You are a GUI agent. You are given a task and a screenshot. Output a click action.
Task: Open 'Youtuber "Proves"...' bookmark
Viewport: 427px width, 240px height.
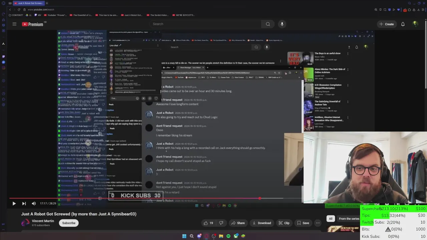[55, 15]
